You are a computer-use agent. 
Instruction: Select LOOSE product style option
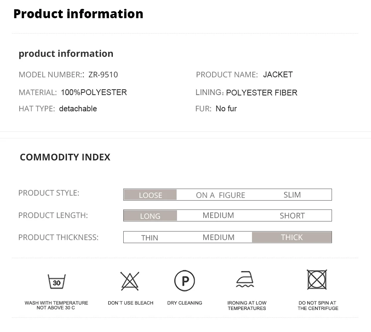(x=150, y=195)
